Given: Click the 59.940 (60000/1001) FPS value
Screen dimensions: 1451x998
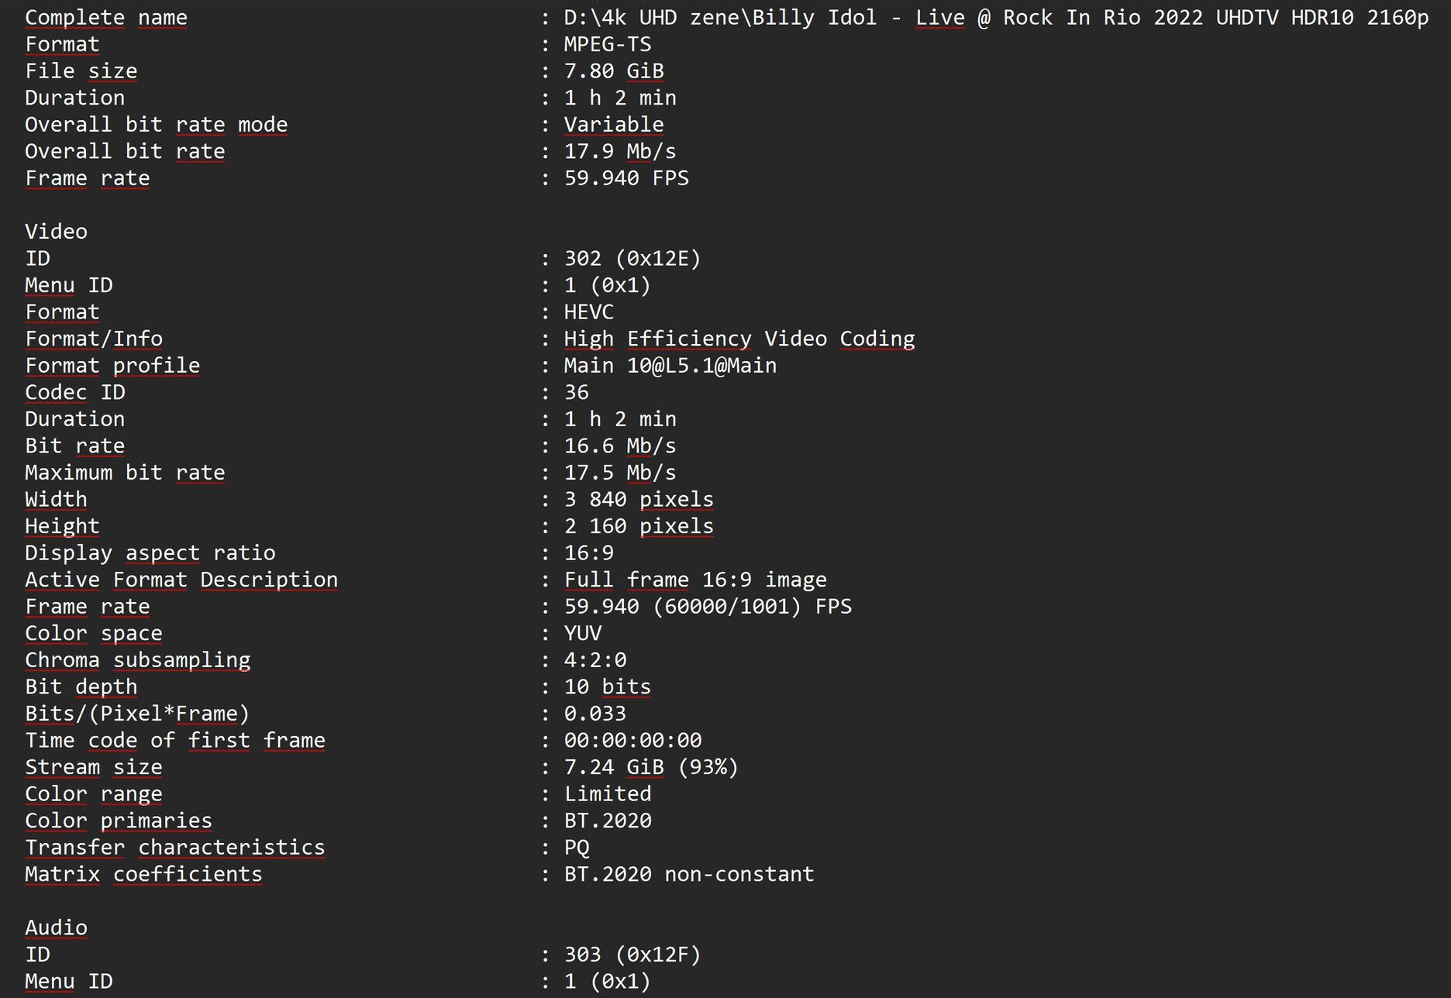Looking at the screenshot, I should click(x=707, y=607).
